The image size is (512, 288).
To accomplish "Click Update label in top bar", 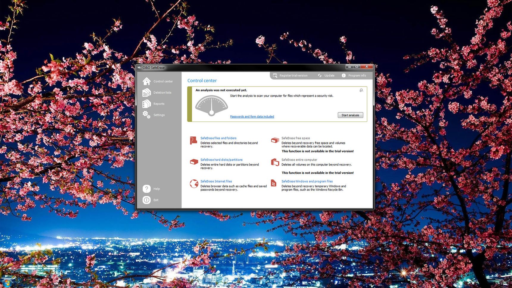I will coord(329,76).
